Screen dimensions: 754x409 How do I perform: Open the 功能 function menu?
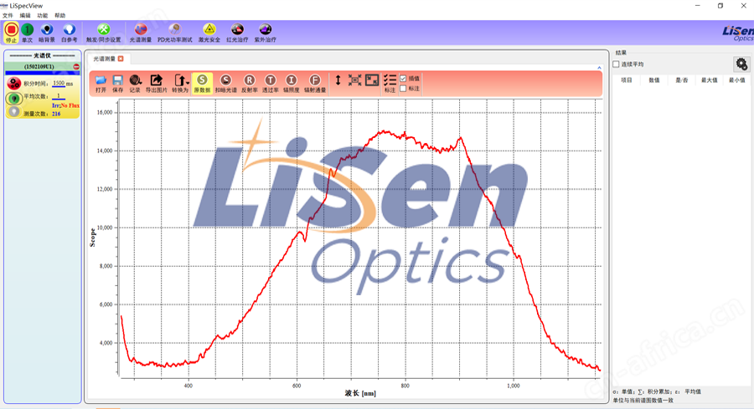click(43, 15)
